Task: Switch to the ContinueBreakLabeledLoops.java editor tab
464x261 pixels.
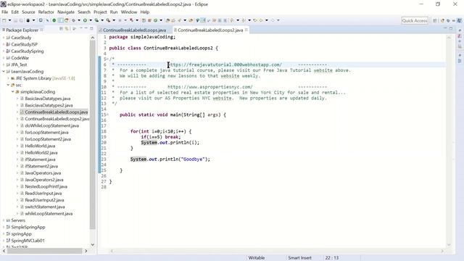Action: (x=134, y=30)
